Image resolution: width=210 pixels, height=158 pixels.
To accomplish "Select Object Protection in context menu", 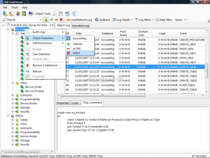I will tap(45, 38).
